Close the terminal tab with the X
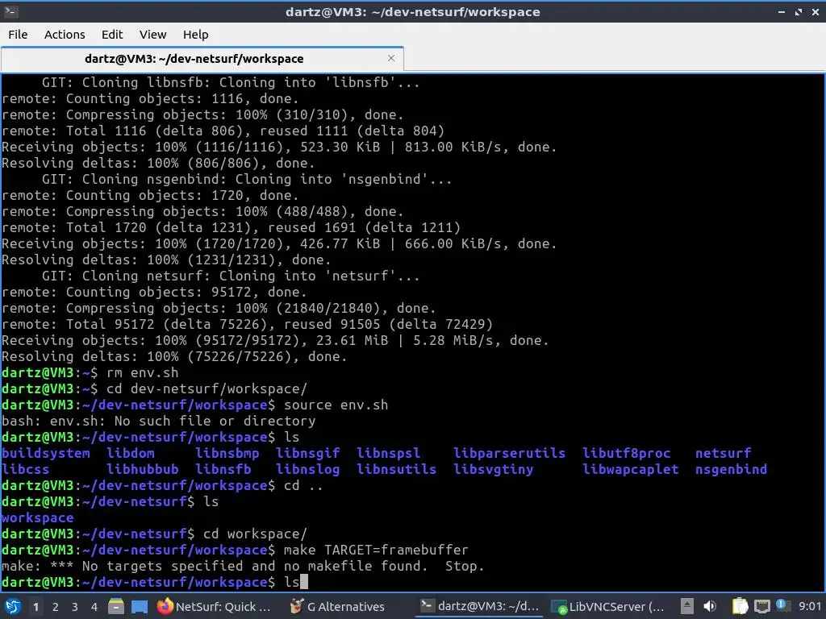The height and width of the screenshot is (619, 826). click(391, 58)
